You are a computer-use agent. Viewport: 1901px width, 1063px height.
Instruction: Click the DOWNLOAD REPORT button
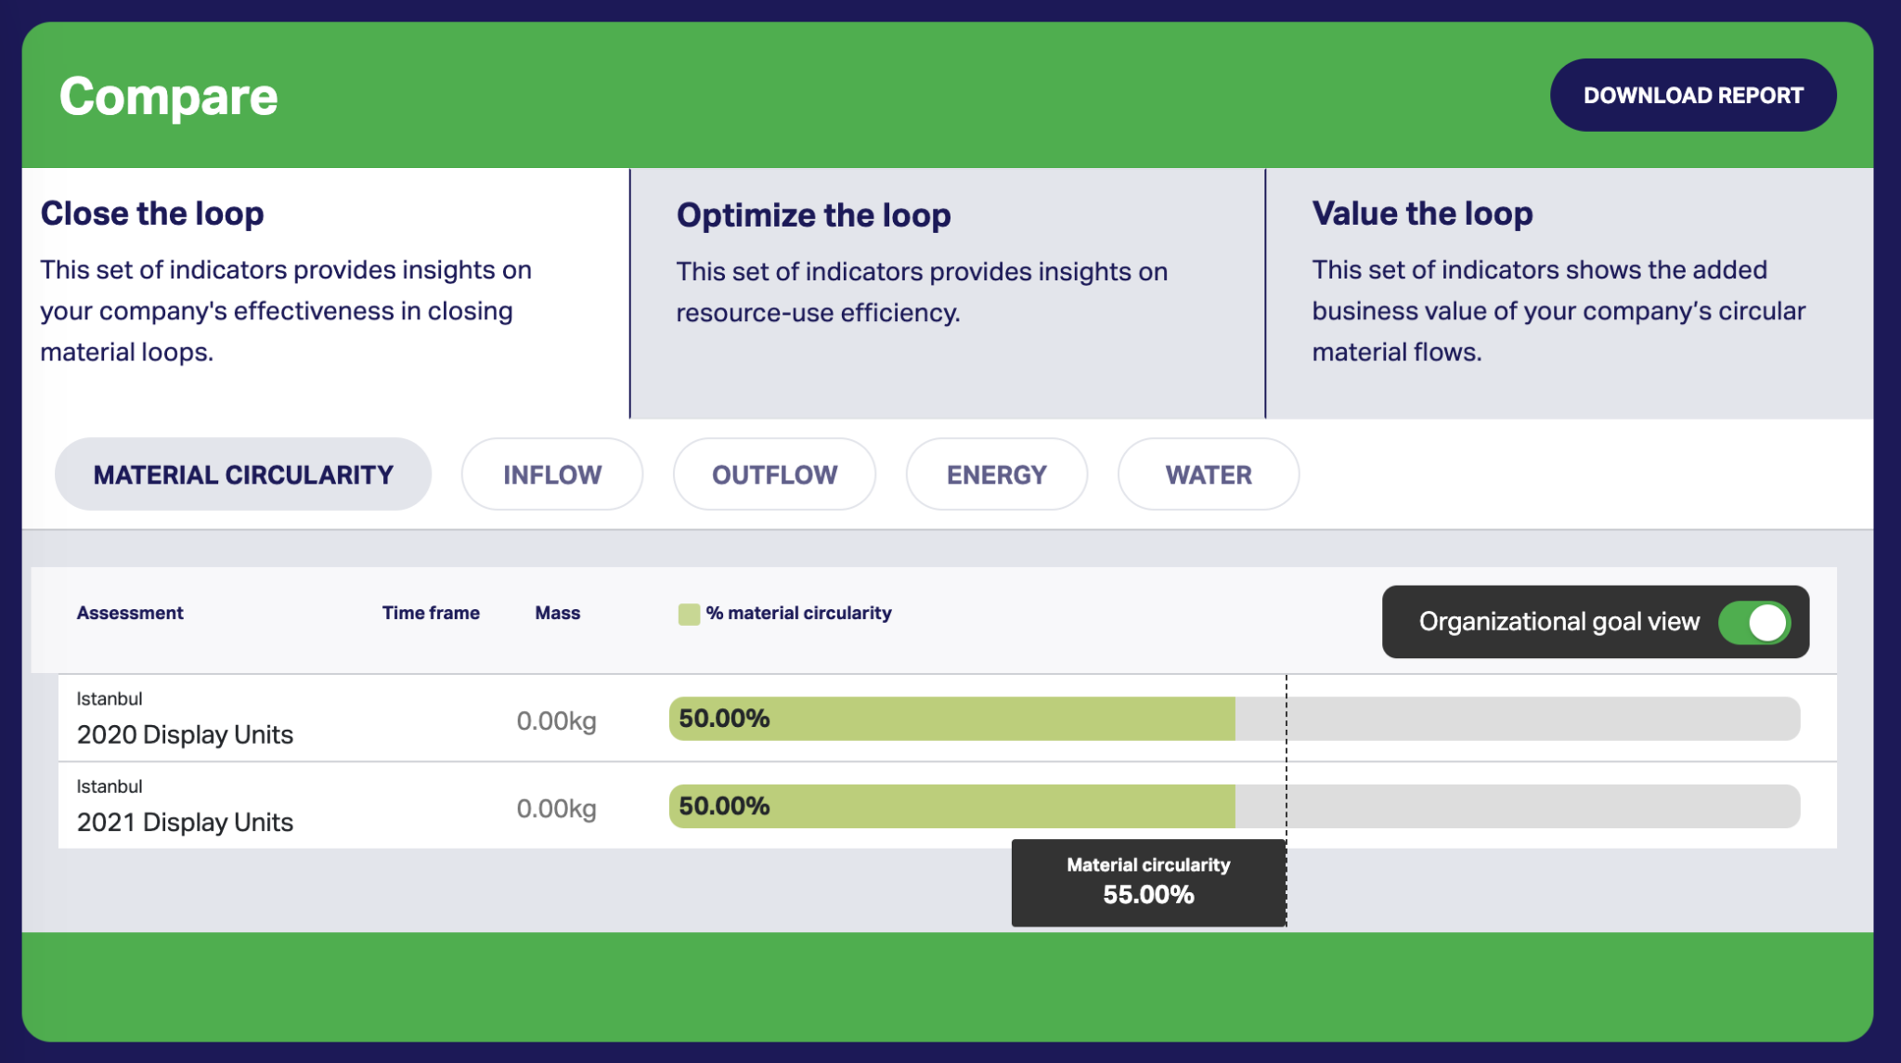click(1692, 94)
